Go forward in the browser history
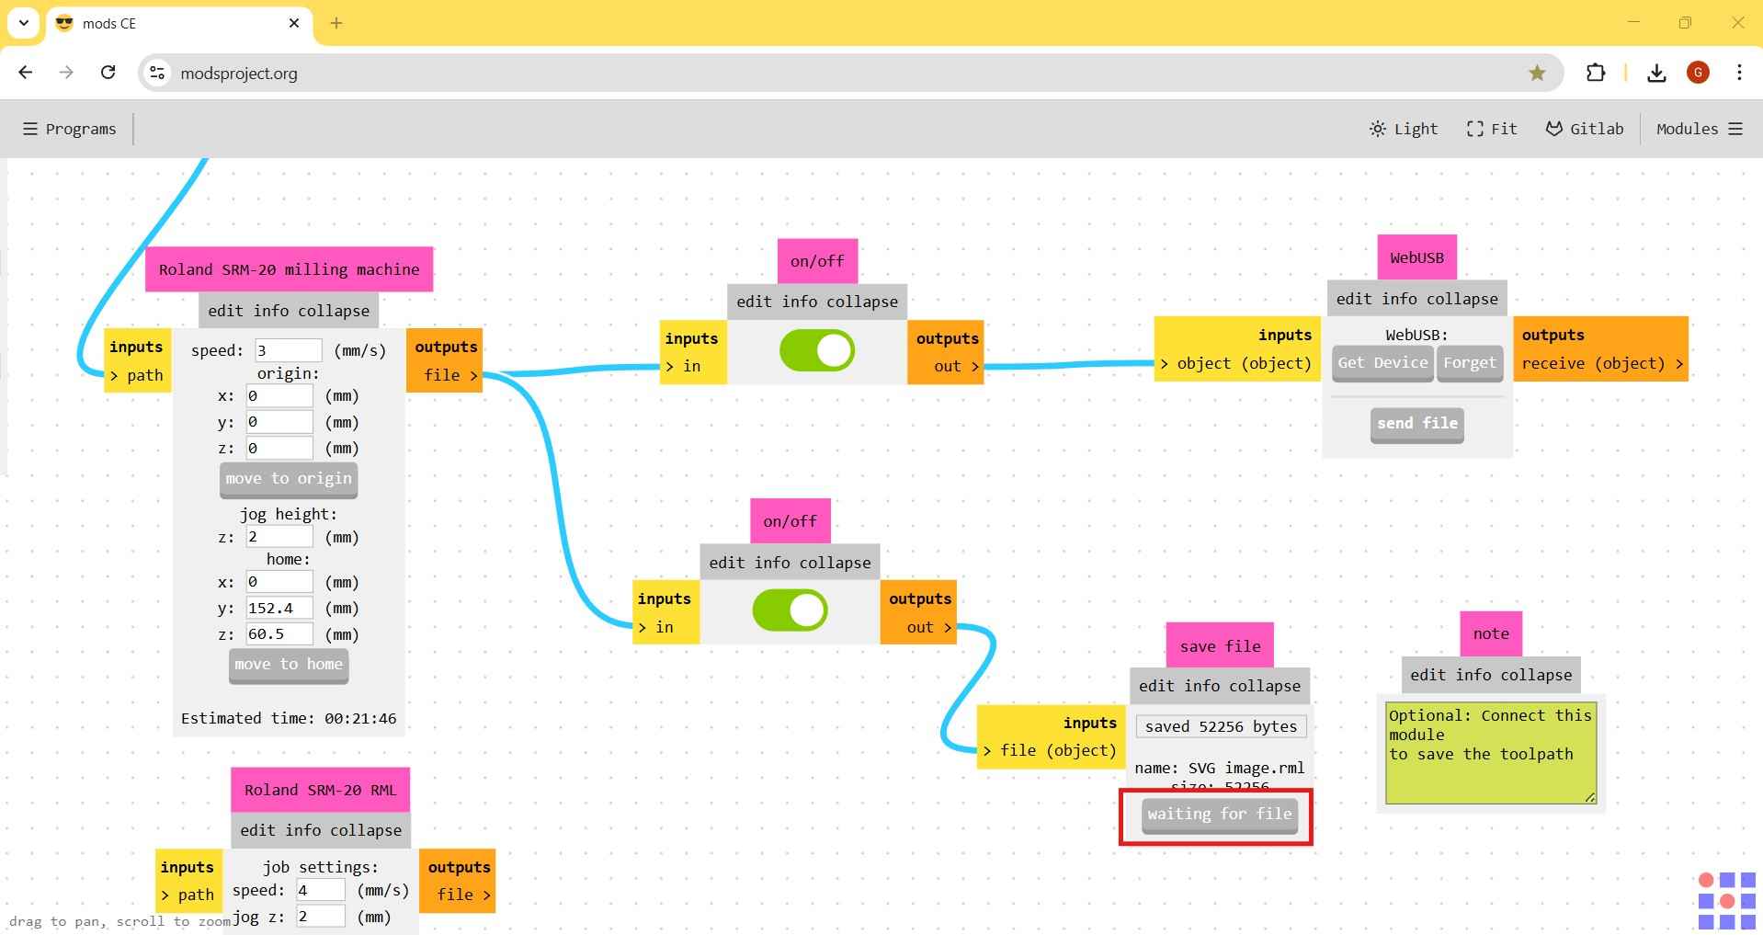This screenshot has width=1763, height=935. click(66, 73)
